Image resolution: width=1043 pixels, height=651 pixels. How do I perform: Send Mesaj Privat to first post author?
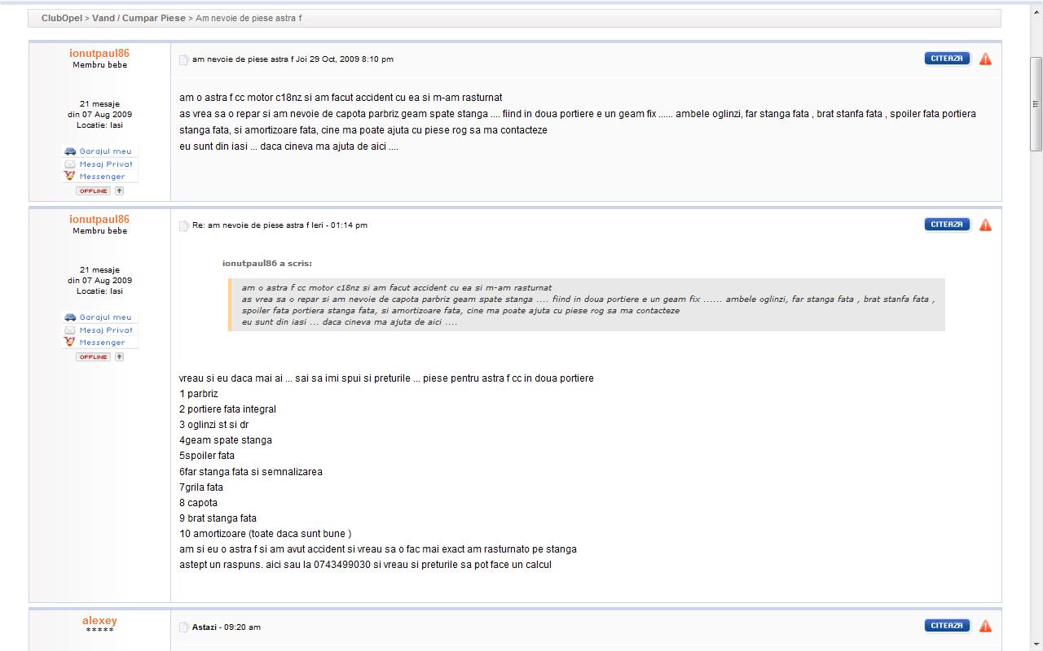(x=105, y=164)
